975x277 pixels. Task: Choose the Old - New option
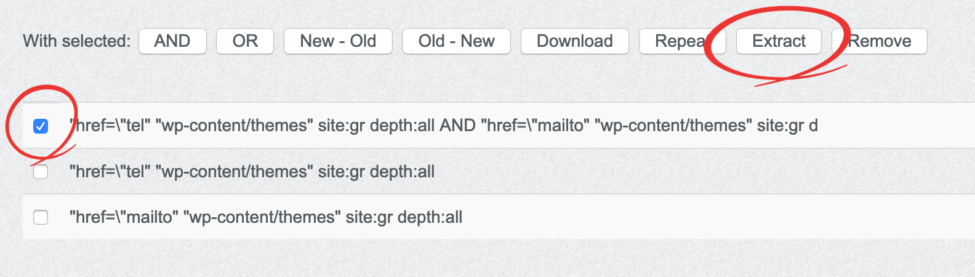(456, 41)
